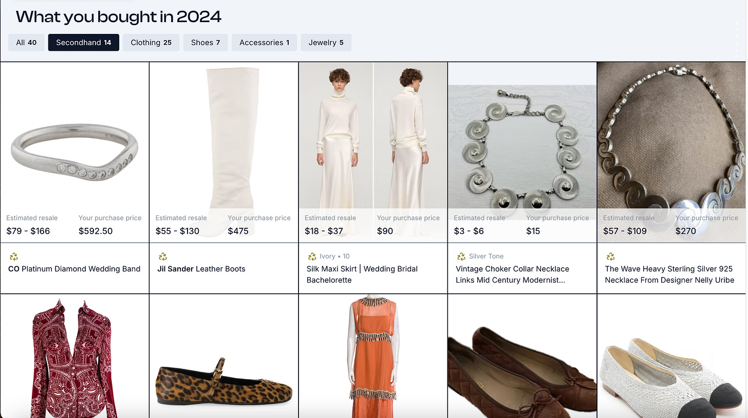Click the recycle icon next to Ivory • 10
The image size is (748, 418).
pos(312,256)
